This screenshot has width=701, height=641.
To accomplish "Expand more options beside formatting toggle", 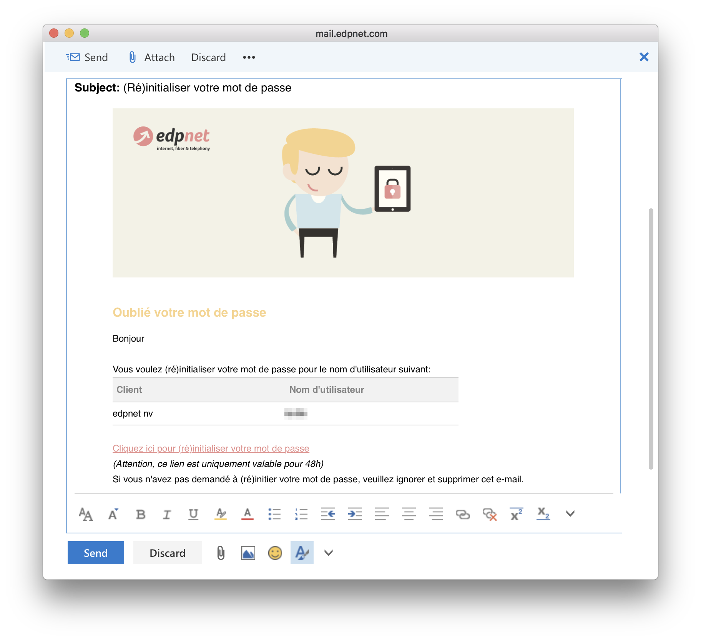I will (328, 553).
